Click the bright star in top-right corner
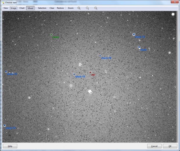This screenshot has width=180, height=151. [x=173, y=14]
